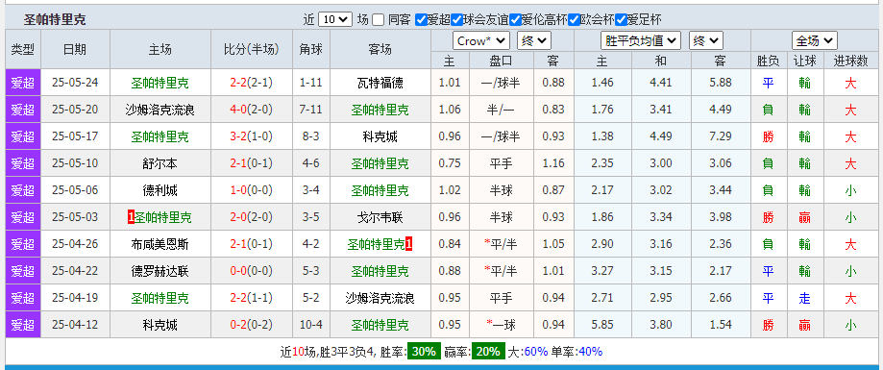The height and width of the screenshot is (370, 883).
Task: Open 舒尔本 home team link
Action: pyautogui.click(x=159, y=164)
